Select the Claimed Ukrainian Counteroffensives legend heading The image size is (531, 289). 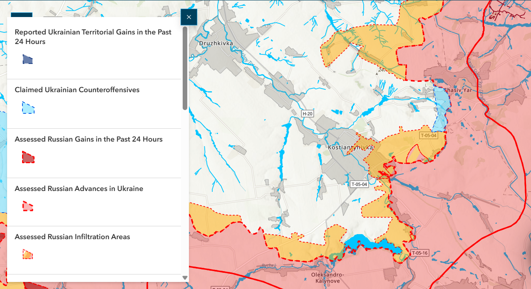77,90
